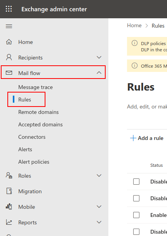Click the Rules page heading
Screen dimensions: 167x236
[x=141, y=87]
